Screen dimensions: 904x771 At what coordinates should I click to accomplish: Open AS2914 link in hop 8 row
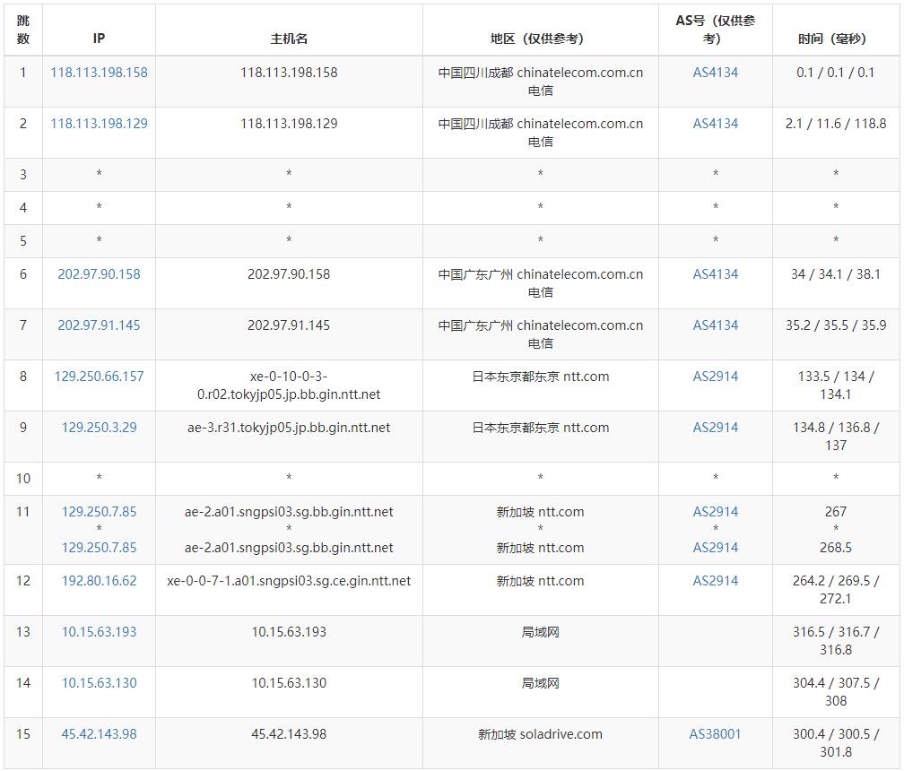tap(716, 377)
